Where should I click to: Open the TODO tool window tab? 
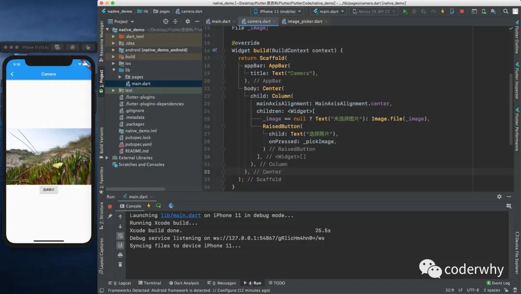[x=277, y=283]
